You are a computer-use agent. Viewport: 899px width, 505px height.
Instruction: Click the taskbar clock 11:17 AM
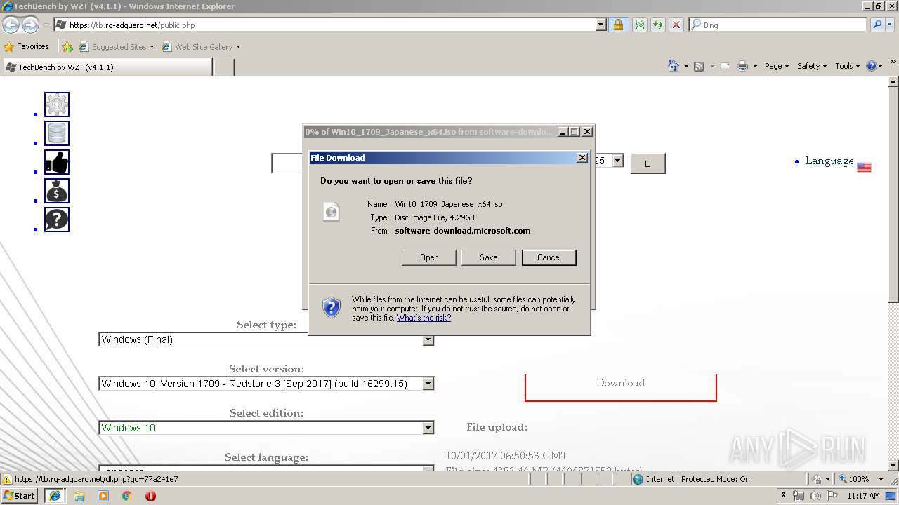coord(864,496)
